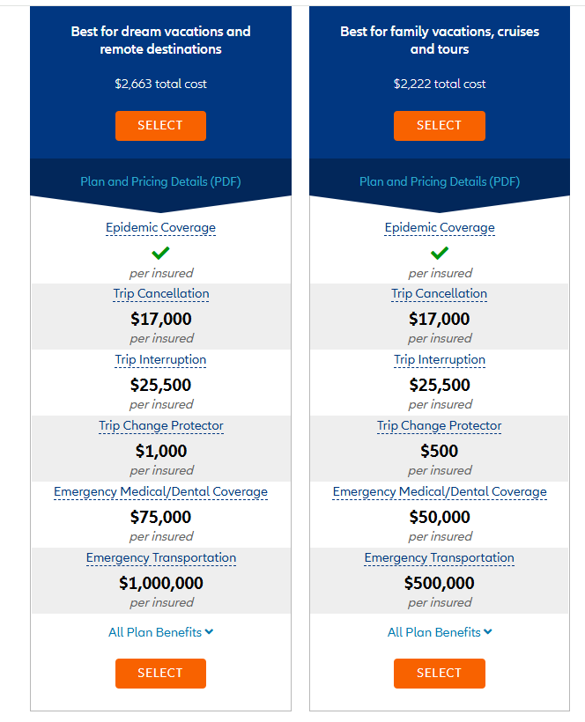Image resolution: width=585 pixels, height=722 pixels.
Task: Open Plan and Pricing Details PDF for right plan
Action: coord(440,181)
